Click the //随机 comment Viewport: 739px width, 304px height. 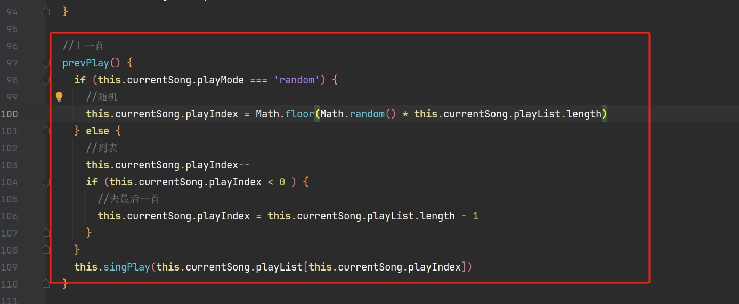[x=102, y=97]
